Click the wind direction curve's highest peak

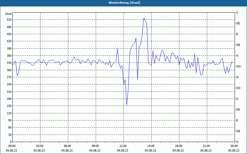[x=144, y=18]
